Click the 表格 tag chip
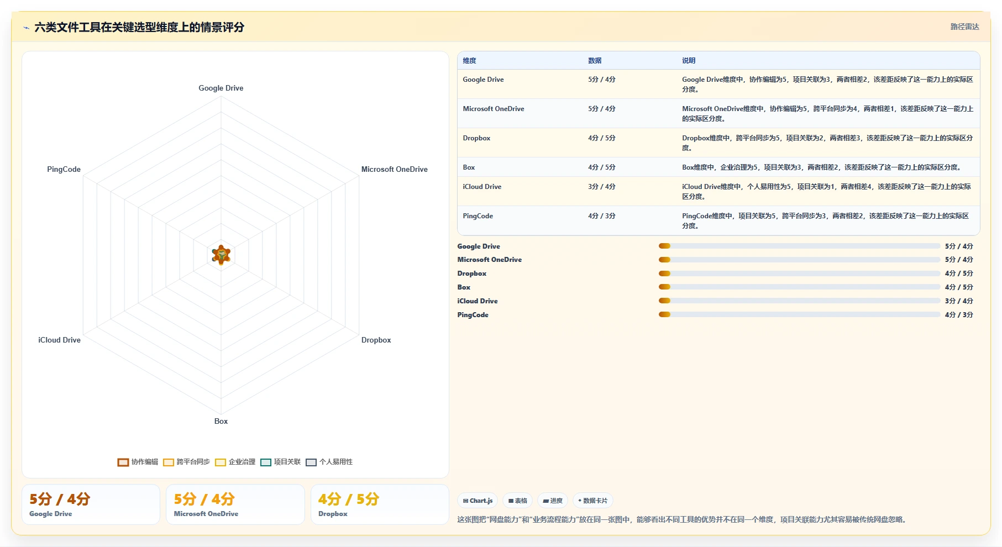The height and width of the screenshot is (547, 1002). coord(518,501)
